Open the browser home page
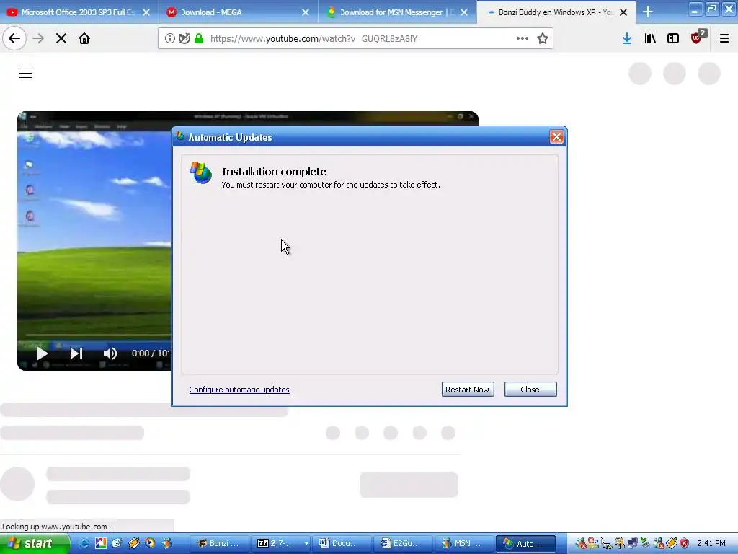Image resolution: width=738 pixels, height=554 pixels. [x=84, y=39]
